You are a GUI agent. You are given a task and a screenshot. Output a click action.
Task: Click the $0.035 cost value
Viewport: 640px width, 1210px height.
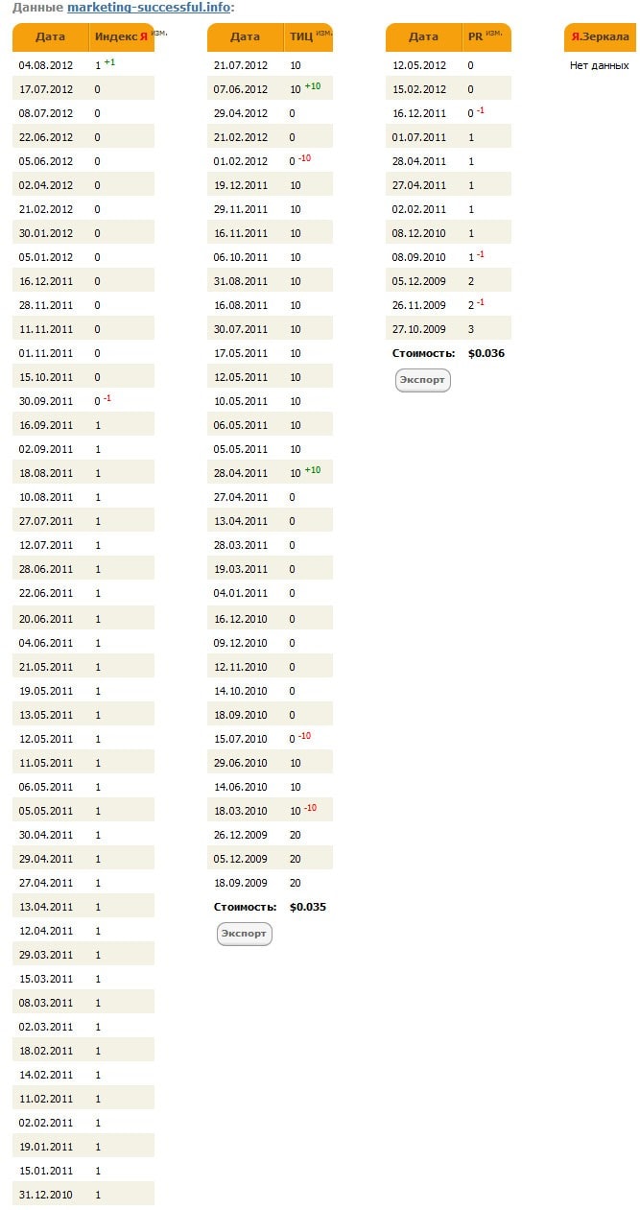click(308, 907)
